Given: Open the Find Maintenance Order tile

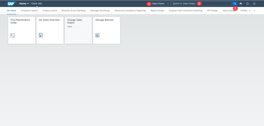Looking at the screenshot, I should [22, 30].
